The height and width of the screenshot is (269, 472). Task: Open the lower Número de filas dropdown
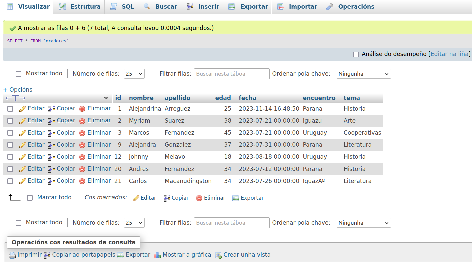pos(134,223)
